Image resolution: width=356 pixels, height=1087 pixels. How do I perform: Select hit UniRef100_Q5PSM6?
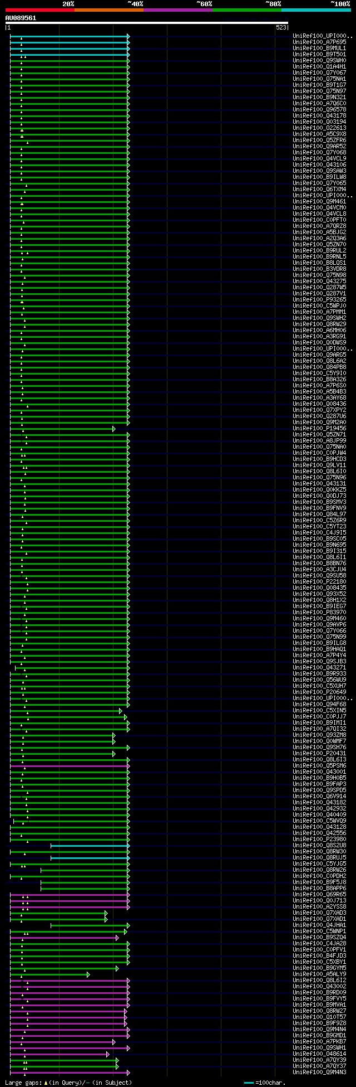coord(319,765)
